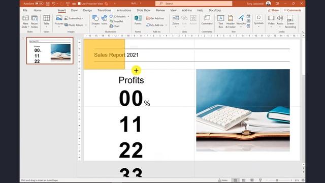Switch to Slide Sorter view
This screenshot has height=183, width=325.
pyautogui.click(x=244, y=180)
